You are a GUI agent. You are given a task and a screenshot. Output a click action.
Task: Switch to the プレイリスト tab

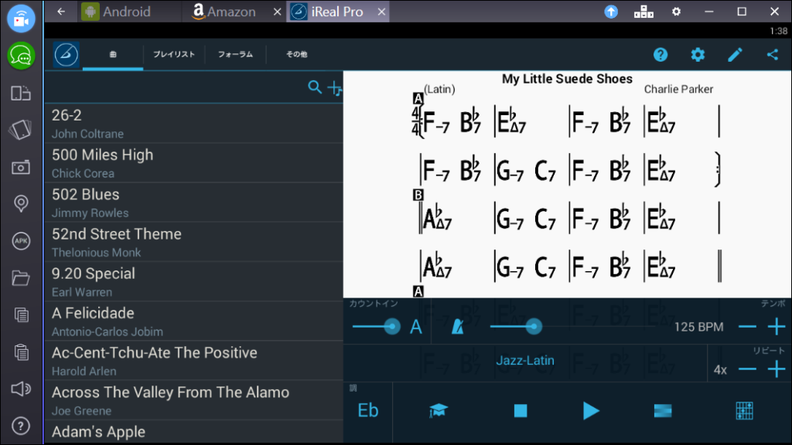pos(173,55)
